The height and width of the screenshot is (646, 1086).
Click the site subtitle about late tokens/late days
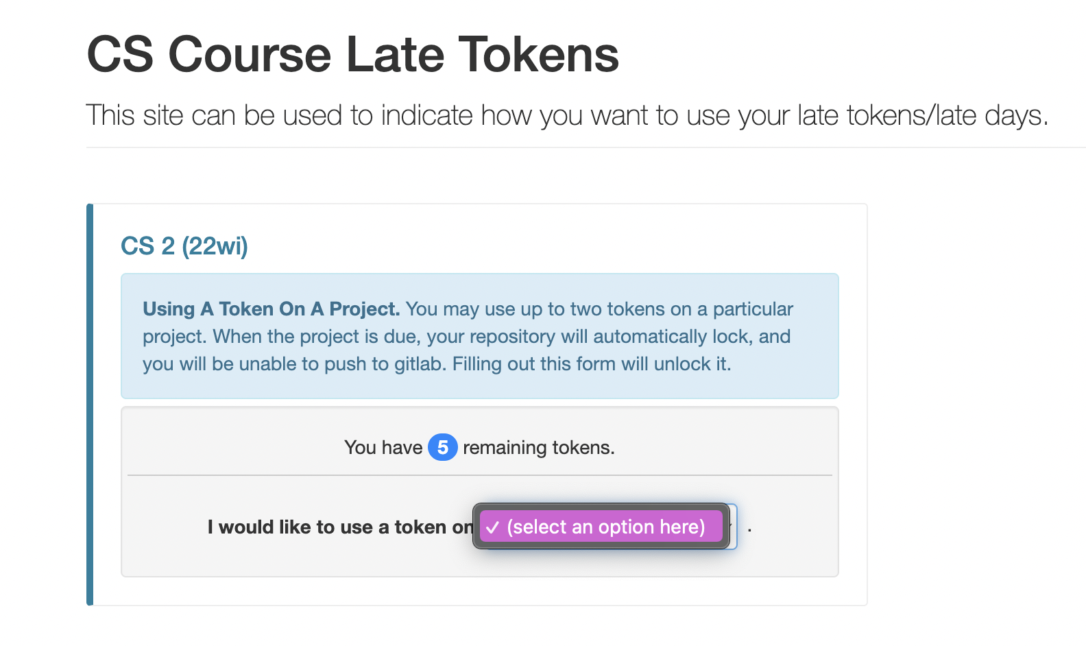click(x=566, y=115)
